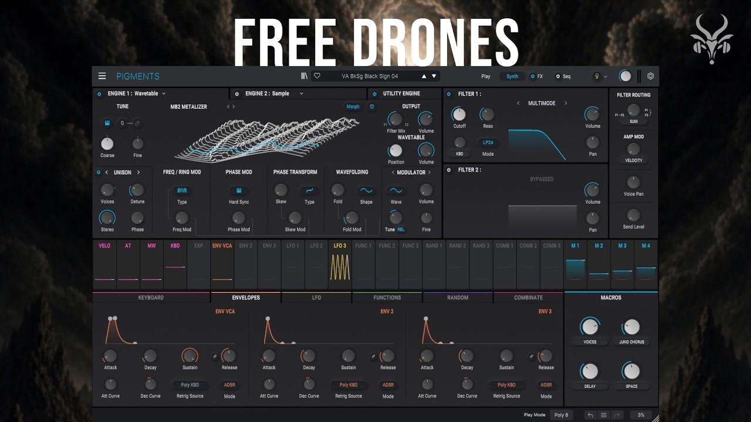Open the Play view tab
The height and width of the screenshot is (422, 751).
[486, 76]
